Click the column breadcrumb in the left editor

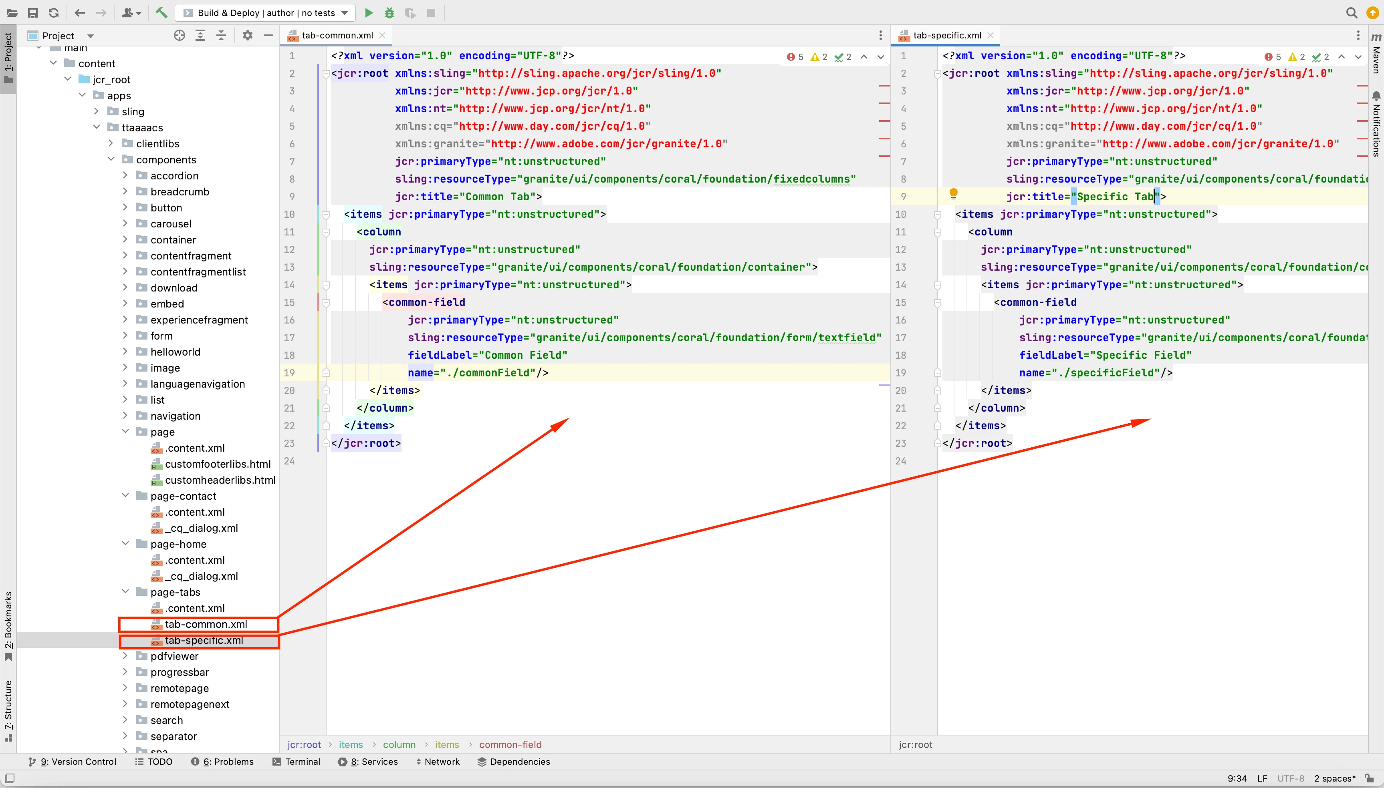point(399,745)
